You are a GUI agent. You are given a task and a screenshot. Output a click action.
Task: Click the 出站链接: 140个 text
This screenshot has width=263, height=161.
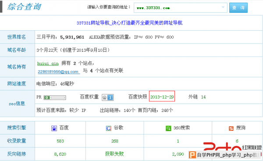tap(117, 110)
